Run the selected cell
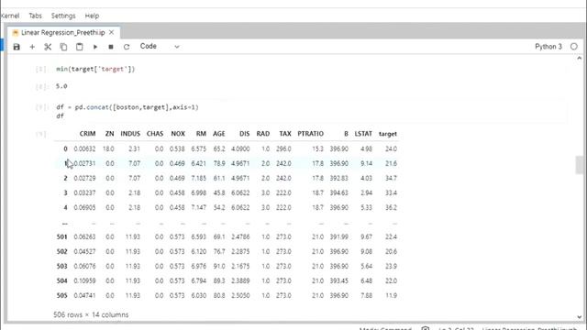The image size is (587, 330). pyautogui.click(x=95, y=47)
